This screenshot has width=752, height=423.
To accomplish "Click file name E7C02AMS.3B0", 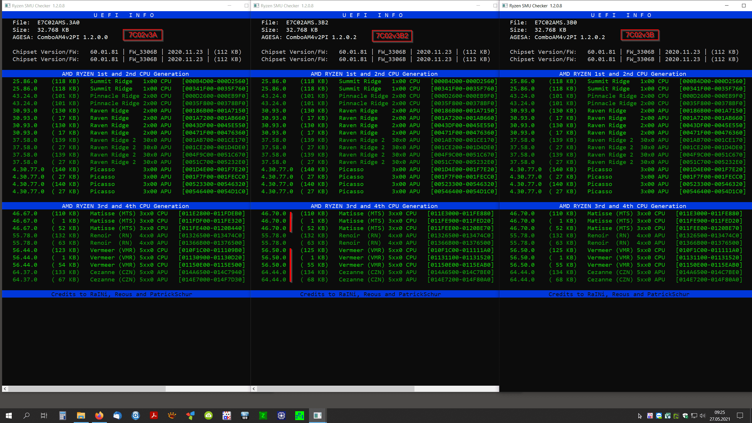I will pos(556,22).
